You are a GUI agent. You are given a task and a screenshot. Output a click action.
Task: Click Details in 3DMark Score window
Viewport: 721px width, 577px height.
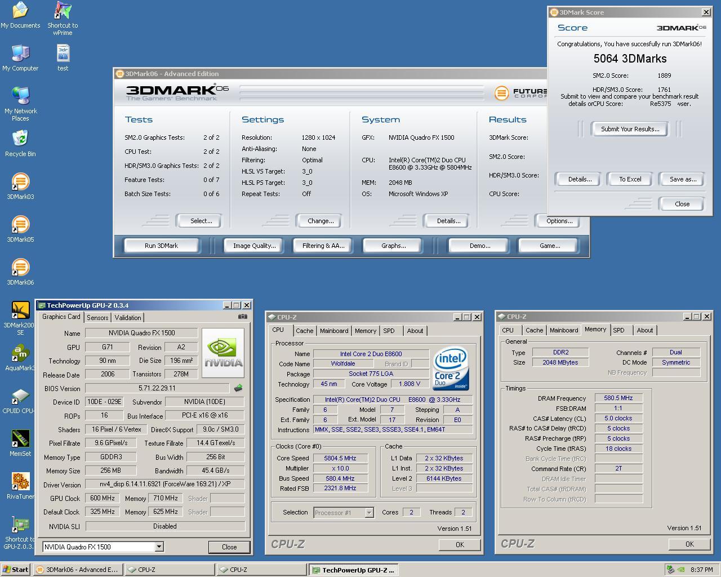click(x=580, y=179)
